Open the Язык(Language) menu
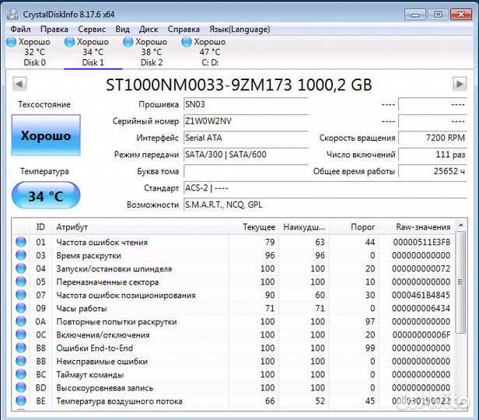This screenshot has width=479, height=420. pyautogui.click(x=239, y=30)
